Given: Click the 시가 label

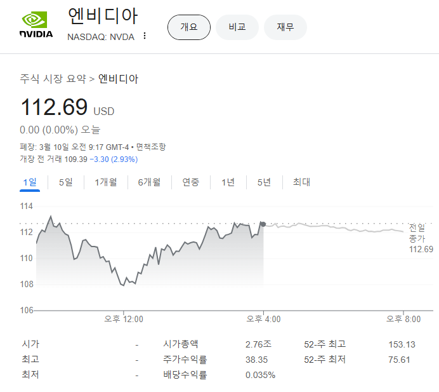Looking at the screenshot, I should [x=30, y=344].
